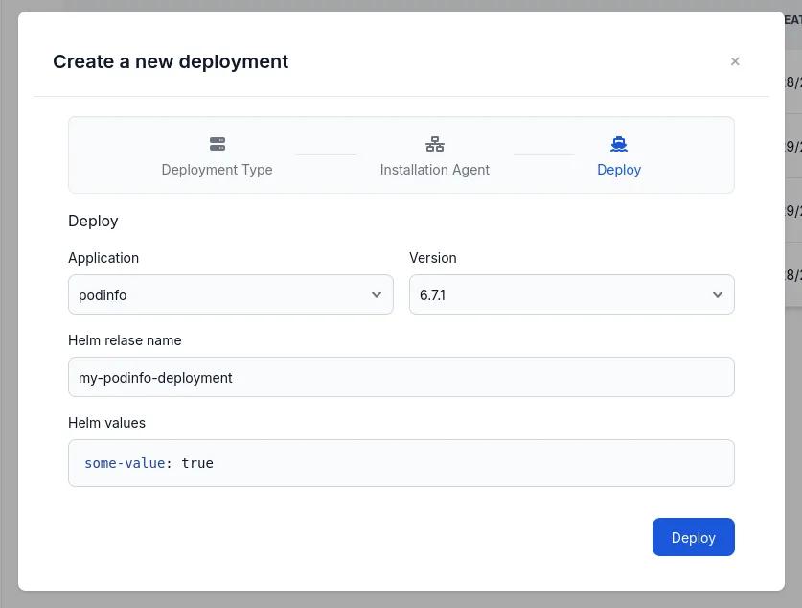
Task: Click the Deploy ship icon
Action: coord(619,144)
